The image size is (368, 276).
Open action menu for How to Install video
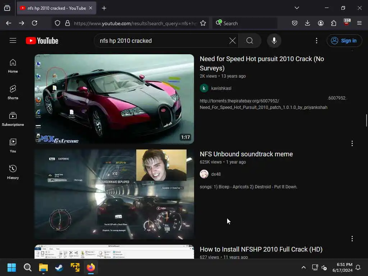point(352,239)
